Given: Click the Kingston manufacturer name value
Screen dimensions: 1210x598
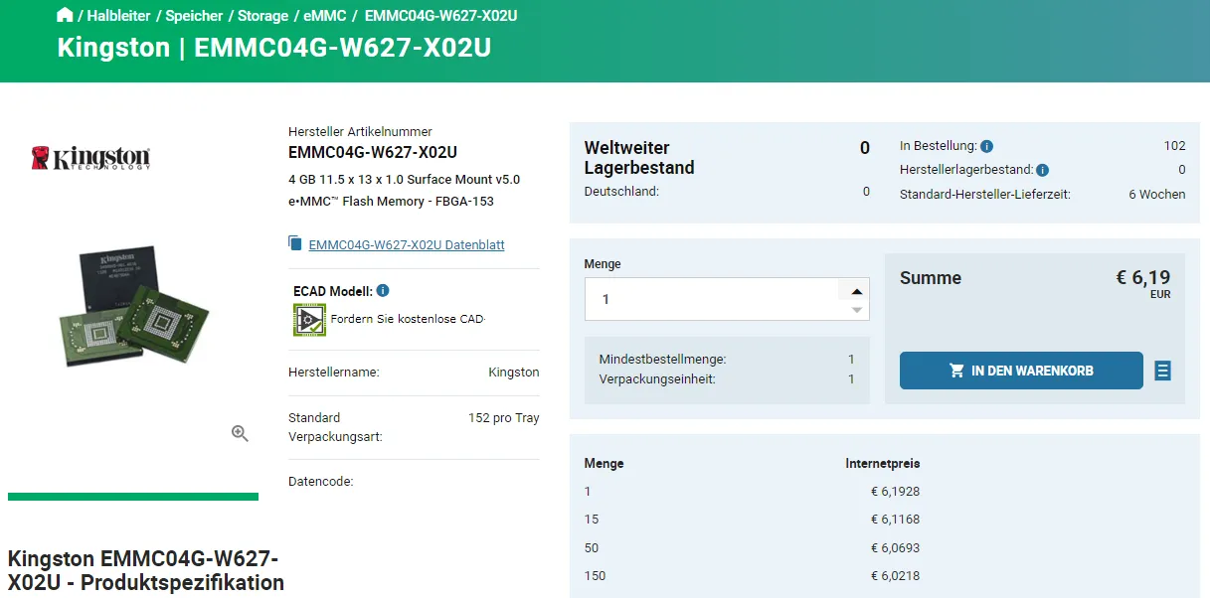Looking at the screenshot, I should click(x=514, y=373).
